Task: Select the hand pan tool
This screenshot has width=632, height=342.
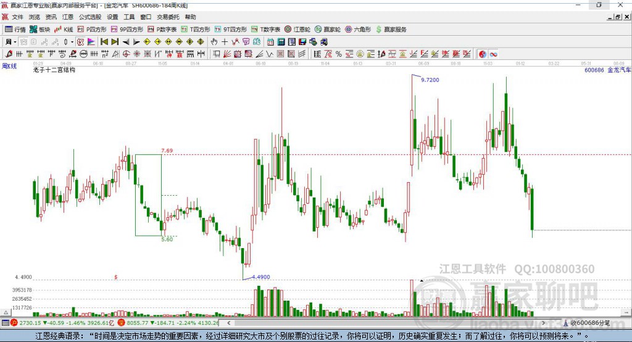Action: [x=214, y=41]
